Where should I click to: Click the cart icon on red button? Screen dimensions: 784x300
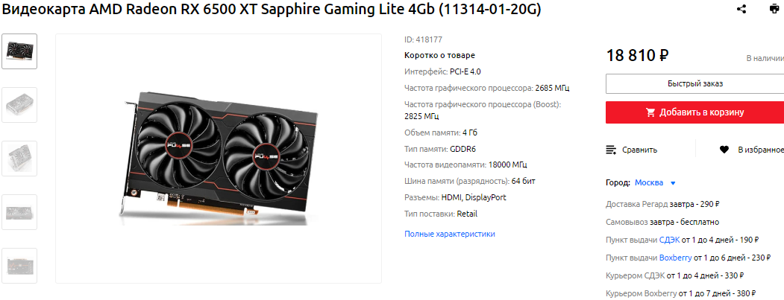pyautogui.click(x=650, y=112)
